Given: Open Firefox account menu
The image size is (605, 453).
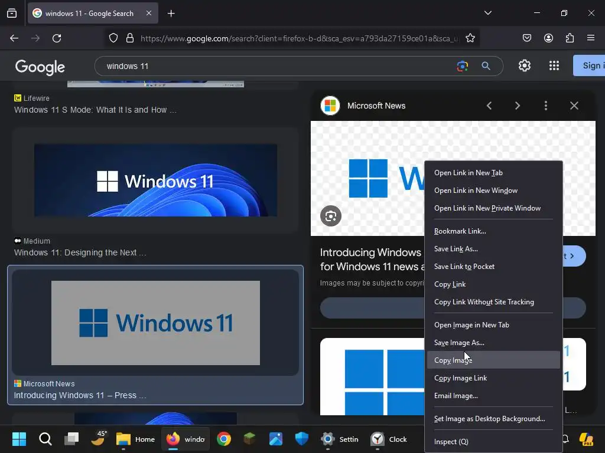Looking at the screenshot, I should 548,38.
